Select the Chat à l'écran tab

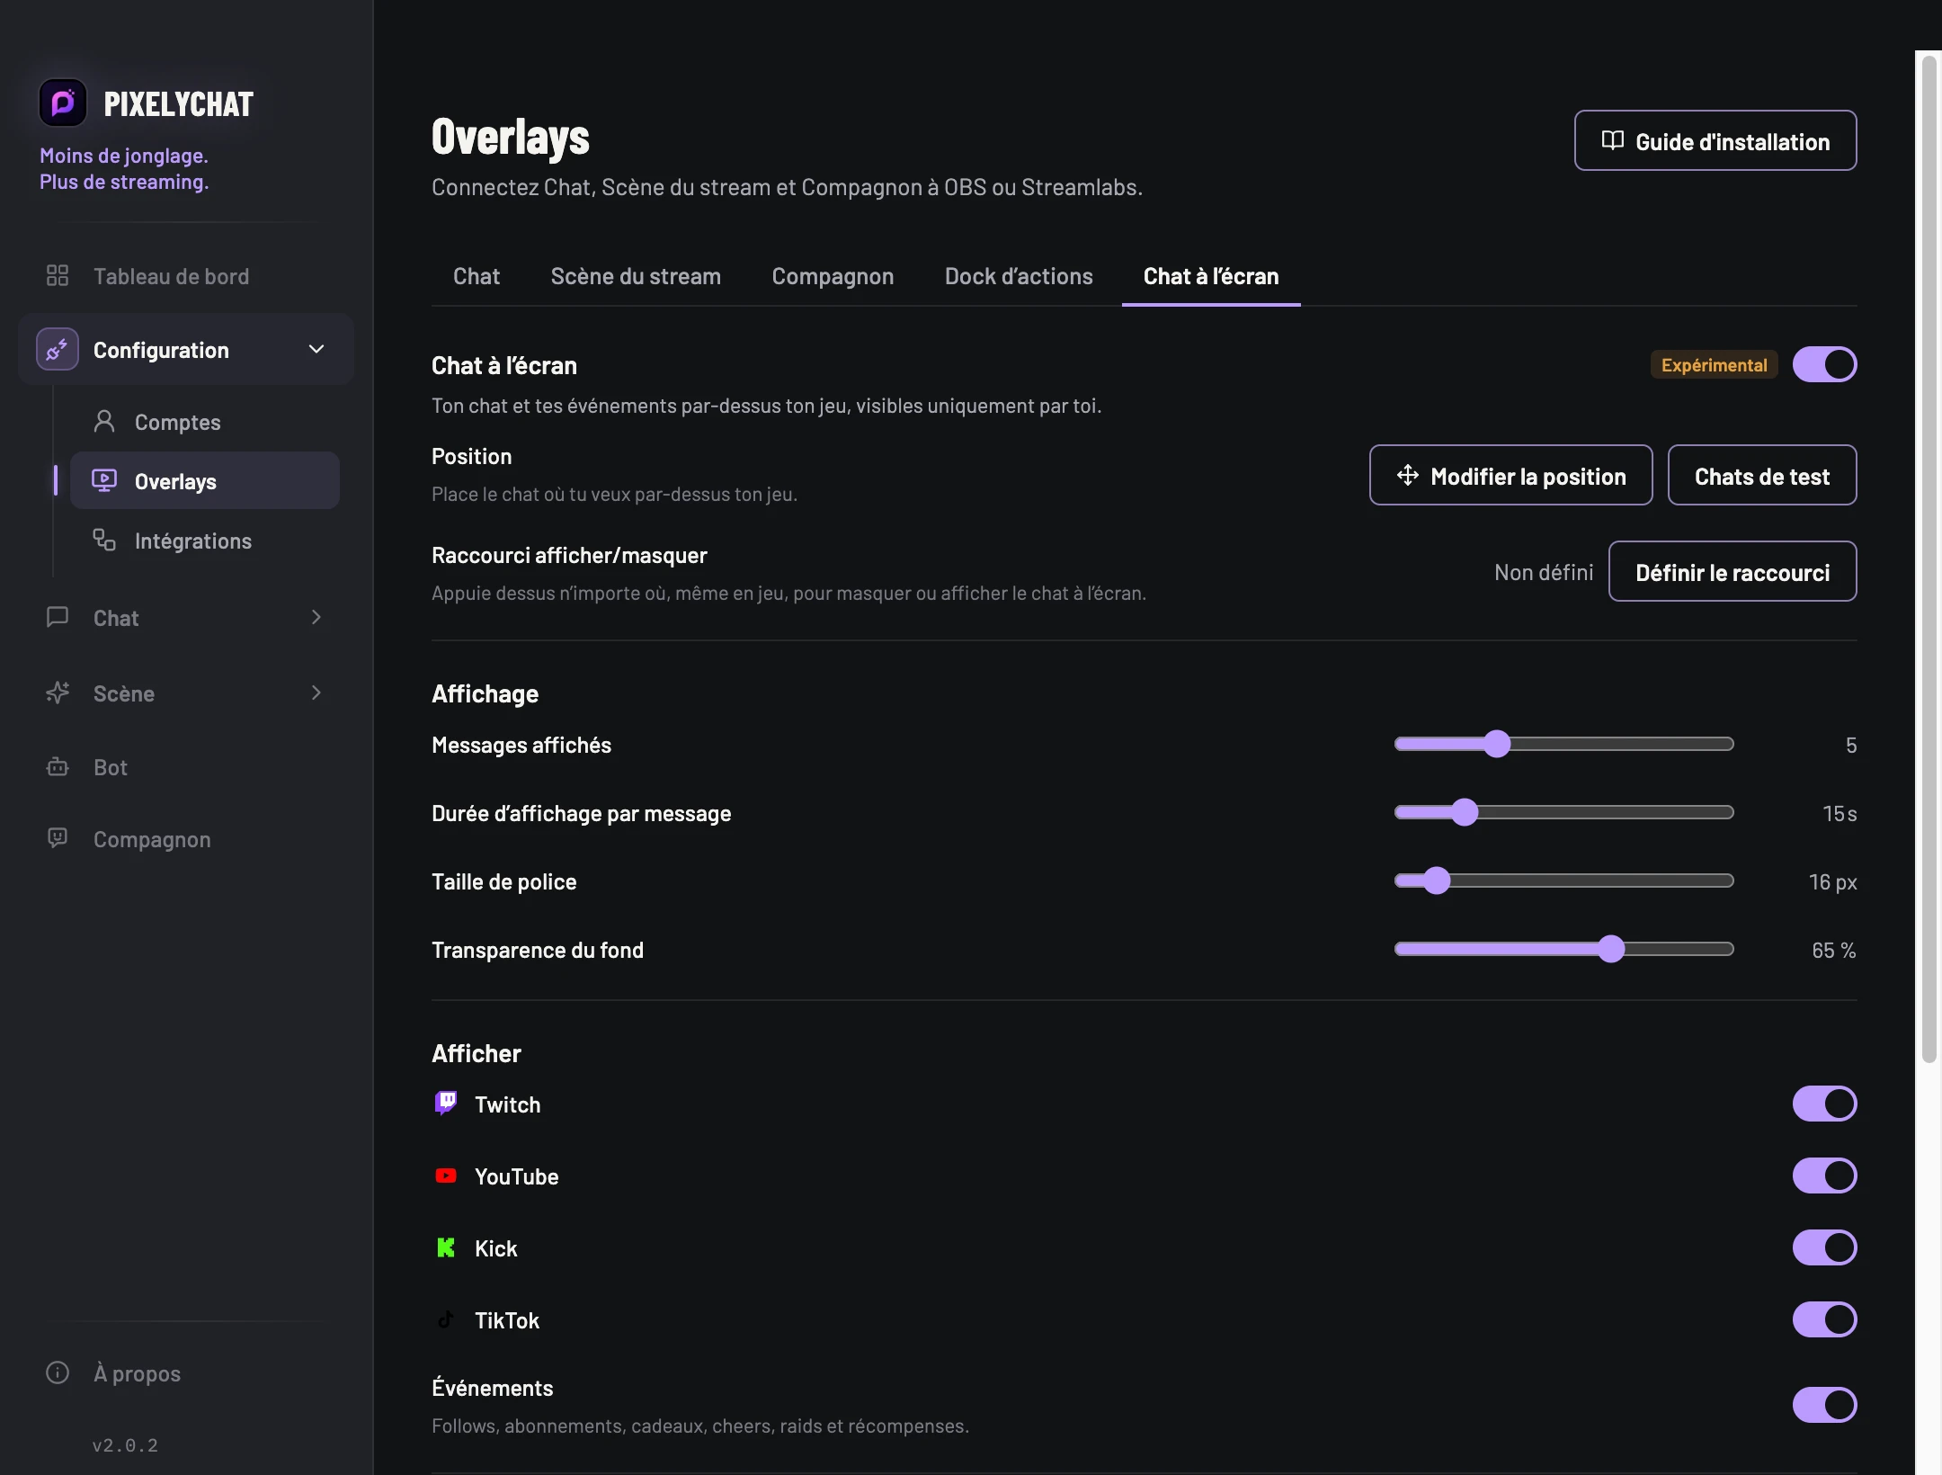(x=1211, y=276)
